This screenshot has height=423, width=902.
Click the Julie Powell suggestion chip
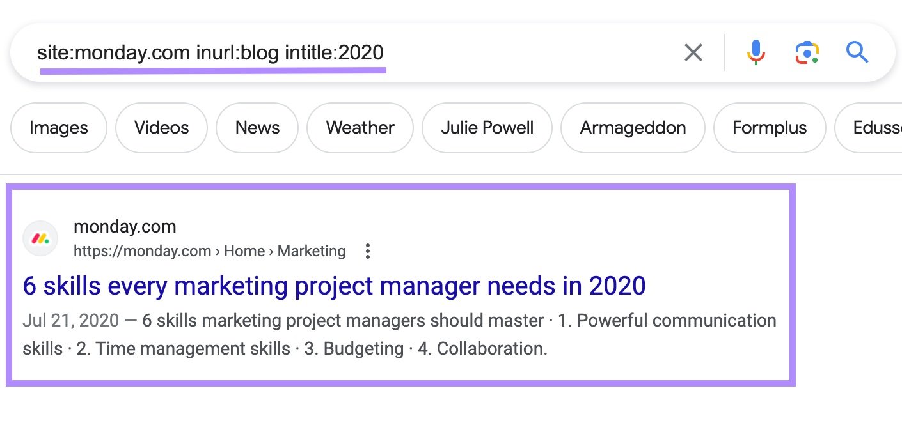(x=487, y=127)
